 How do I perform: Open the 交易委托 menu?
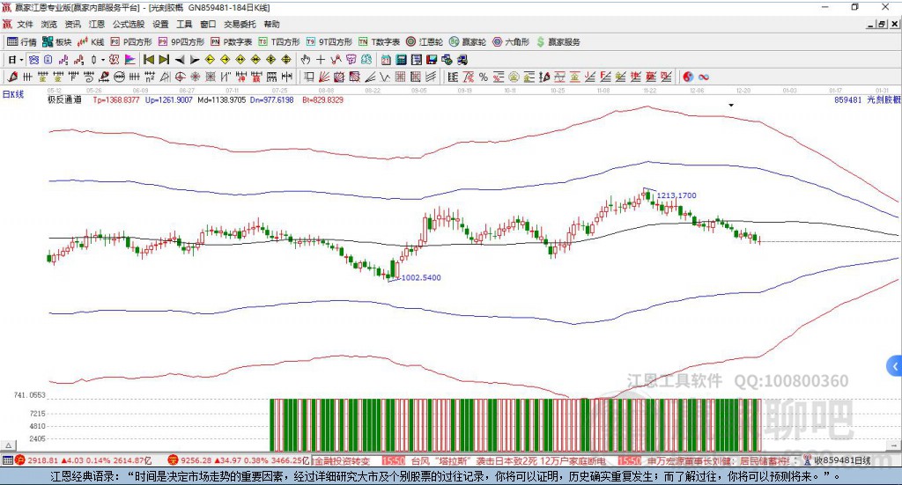pos(240,25)
